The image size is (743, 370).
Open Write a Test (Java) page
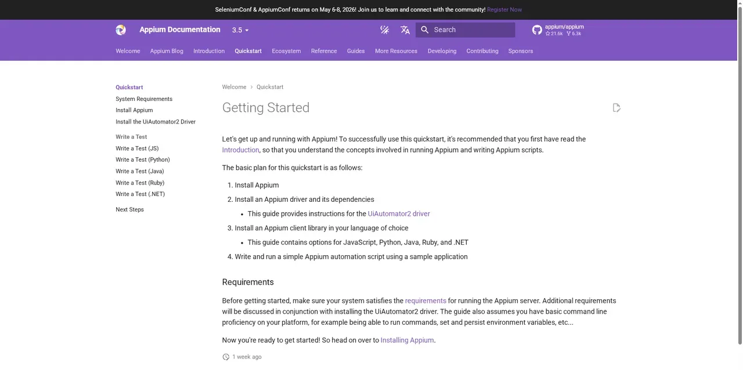click(140, 171)
